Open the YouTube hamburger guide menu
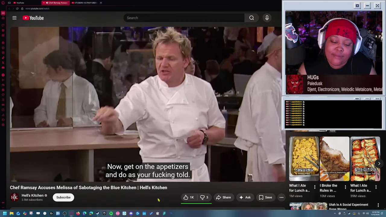 point(14,18)
